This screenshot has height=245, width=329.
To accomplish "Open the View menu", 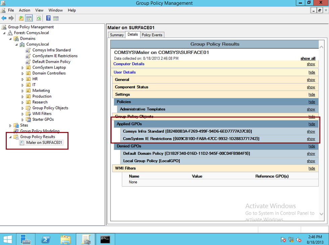I will pyautogui.click(x=39, y=10).
